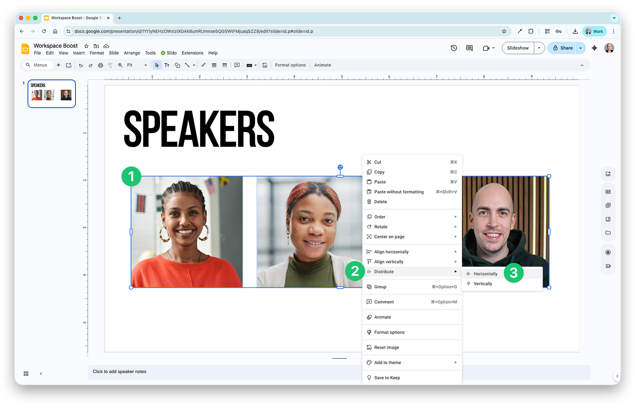Click the undo arrow
Screen dimensions: 635x408
tap(81, 65)
